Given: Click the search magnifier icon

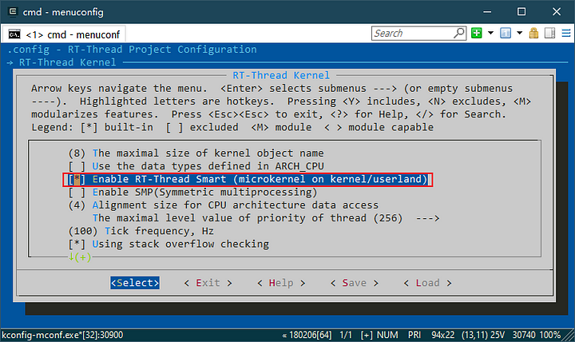Looking at the screenshot, I should (459, 33).
